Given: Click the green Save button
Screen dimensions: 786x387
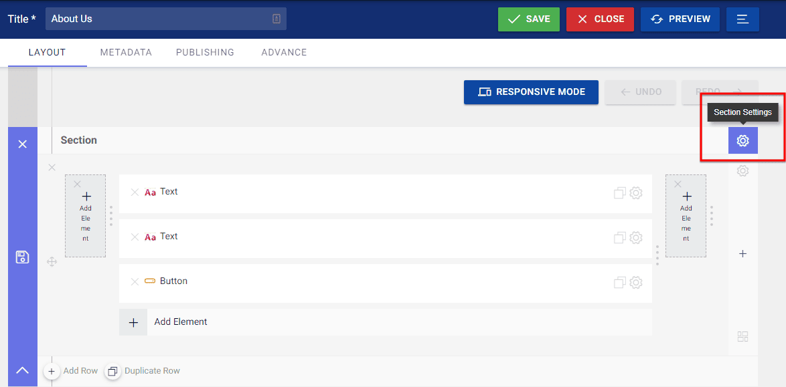Looking at the screenshot, I should tap(528, 19).
